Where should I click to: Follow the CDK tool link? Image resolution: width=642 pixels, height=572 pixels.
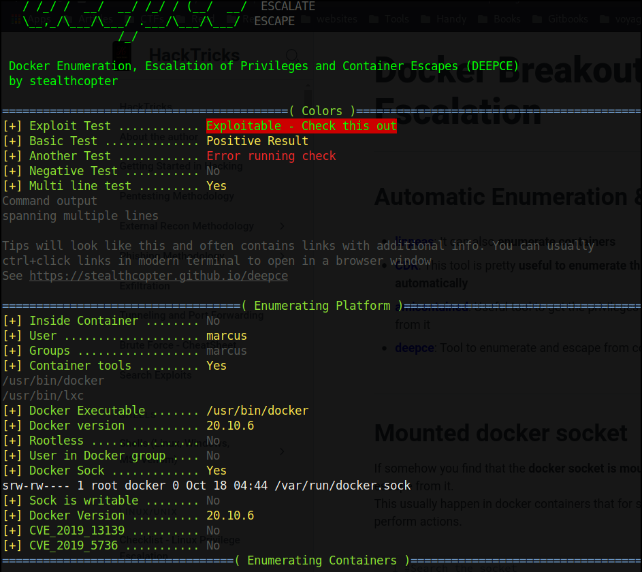[404, 266]
